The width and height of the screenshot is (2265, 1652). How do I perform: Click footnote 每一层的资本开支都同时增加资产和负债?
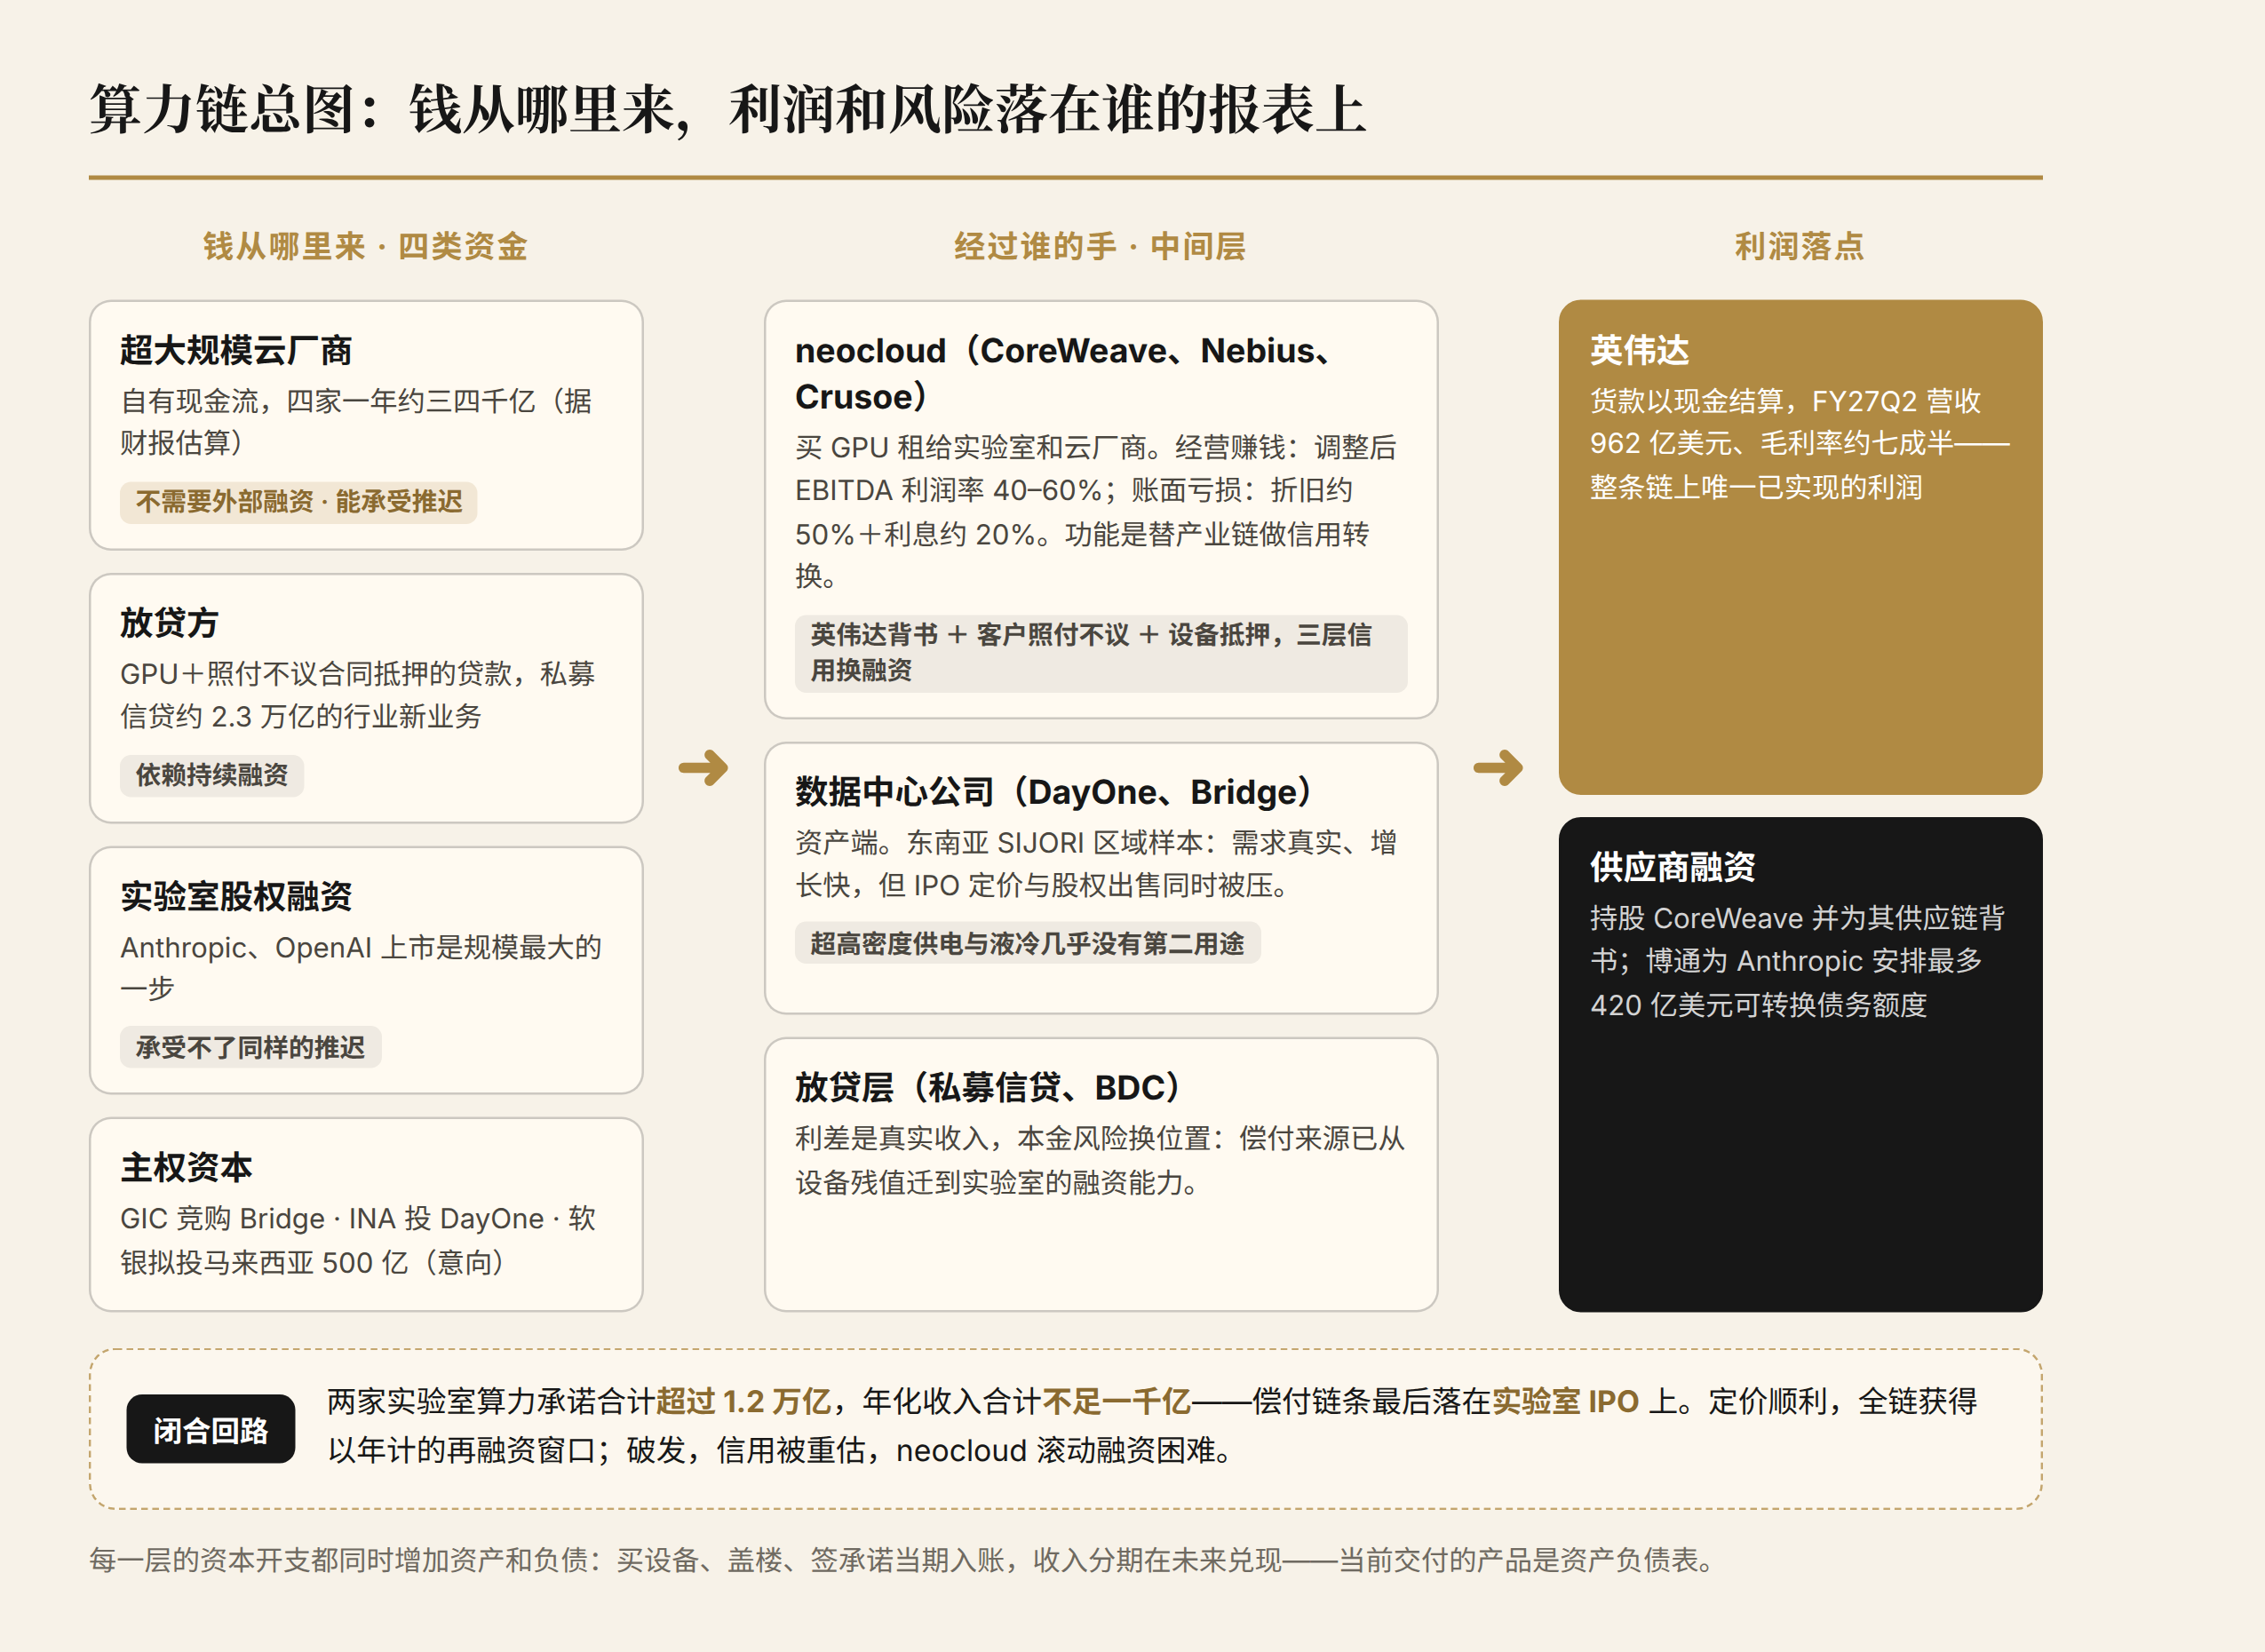point(338,1560)
